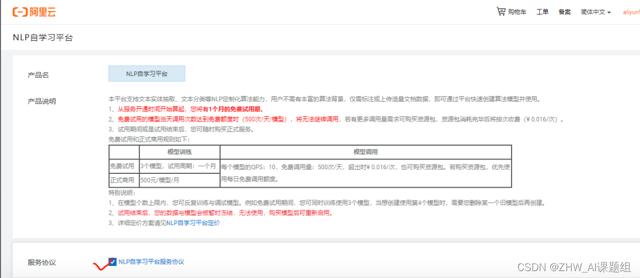Toggle the NLP自学习平台服务协议 checkbox
Screen dimensions: 640x278
(112, 261)
